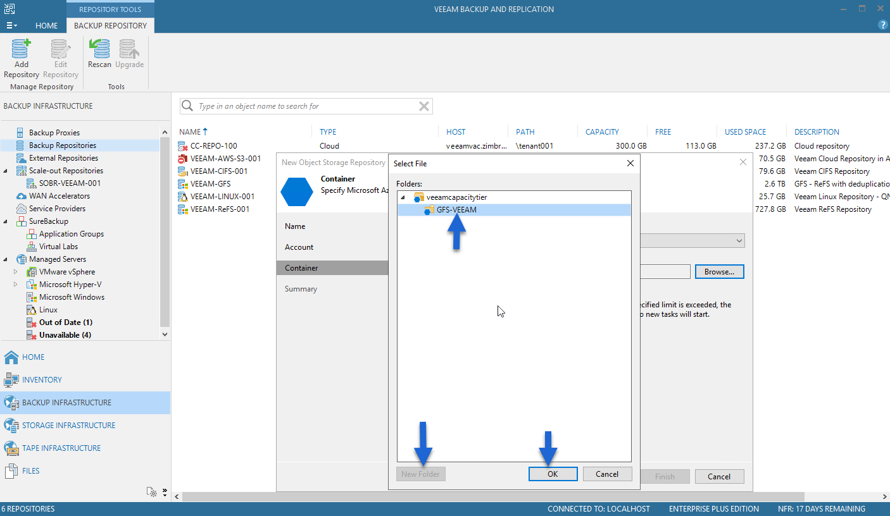This screenshot has height=516, width=890.
Task: Collapse the Managed Servers node
Action: [x=6, y=259]
